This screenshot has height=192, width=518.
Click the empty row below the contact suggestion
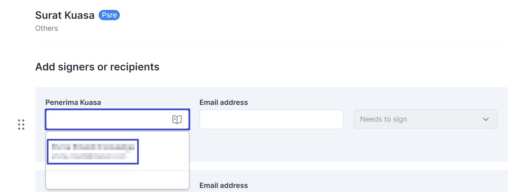(x=117, y=180)
